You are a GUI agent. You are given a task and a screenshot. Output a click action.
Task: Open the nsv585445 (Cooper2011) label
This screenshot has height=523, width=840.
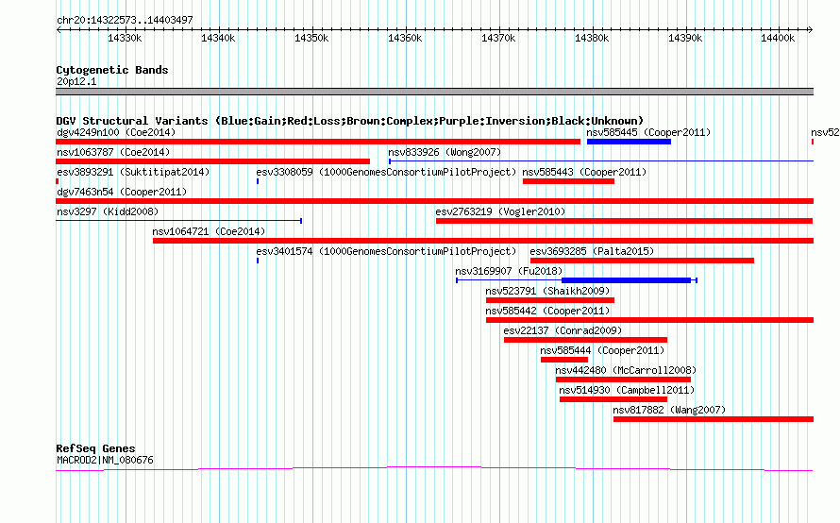click(x=648, y=132)
